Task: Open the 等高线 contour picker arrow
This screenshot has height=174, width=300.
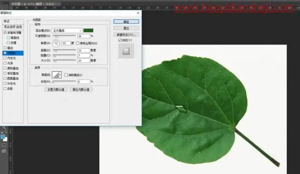Action: [60, 75]
